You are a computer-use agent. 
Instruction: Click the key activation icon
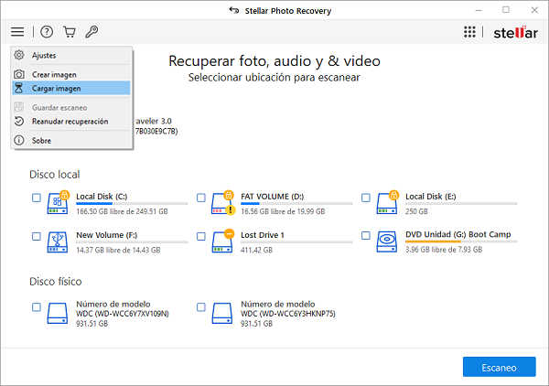click(91, 32)
